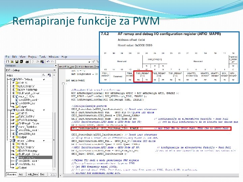Click the Timers - Debug project cube icon
243x182 pixels.
13,141
